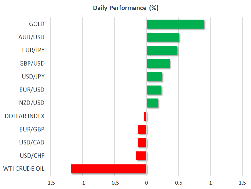
Task: Select the -0.5 axis tick label
Action: pyautogui.click(x=114, y=183)
